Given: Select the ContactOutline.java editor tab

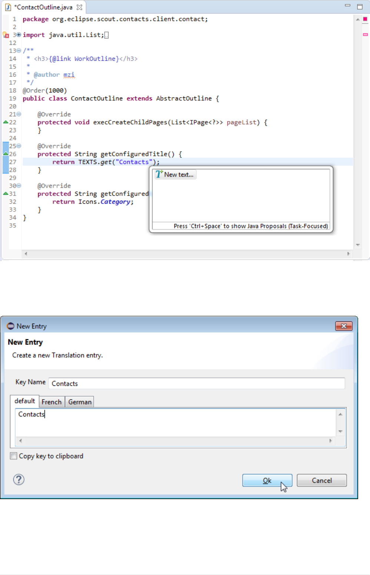Looking at the screenshot, I should [43, 7].
